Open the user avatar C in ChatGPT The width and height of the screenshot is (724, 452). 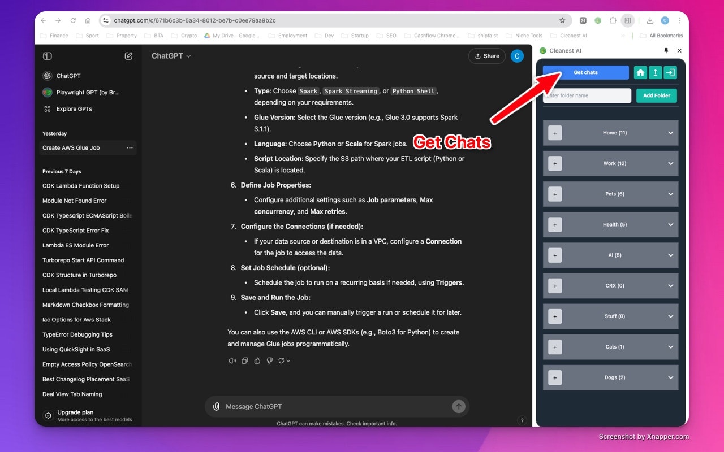pos(517,56)
